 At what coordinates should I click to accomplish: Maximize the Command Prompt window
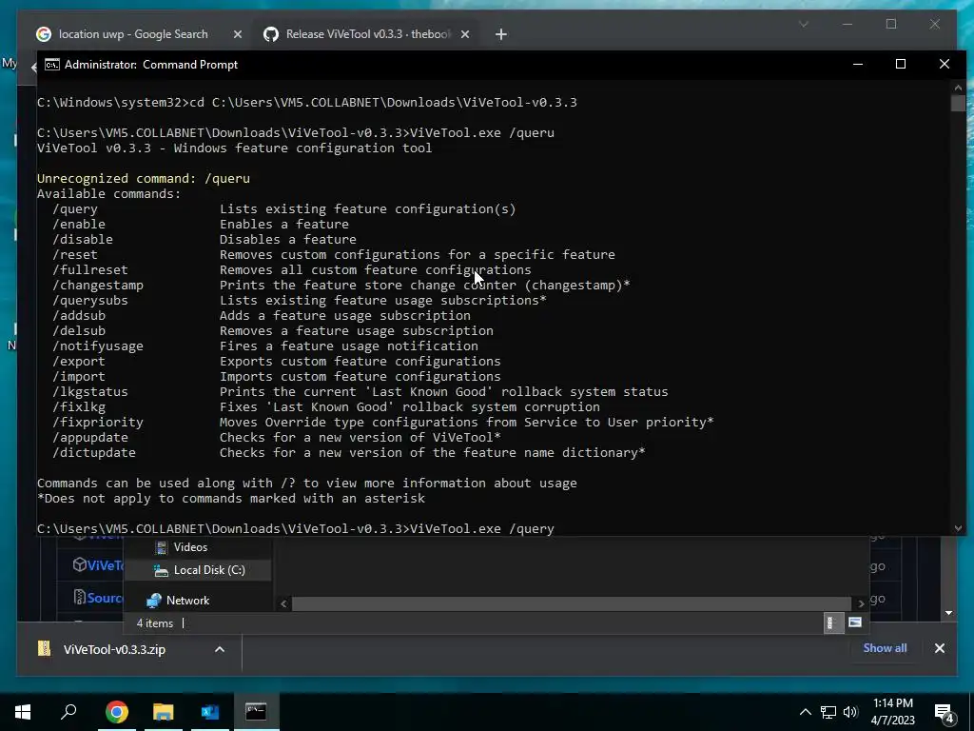point(901,64)
